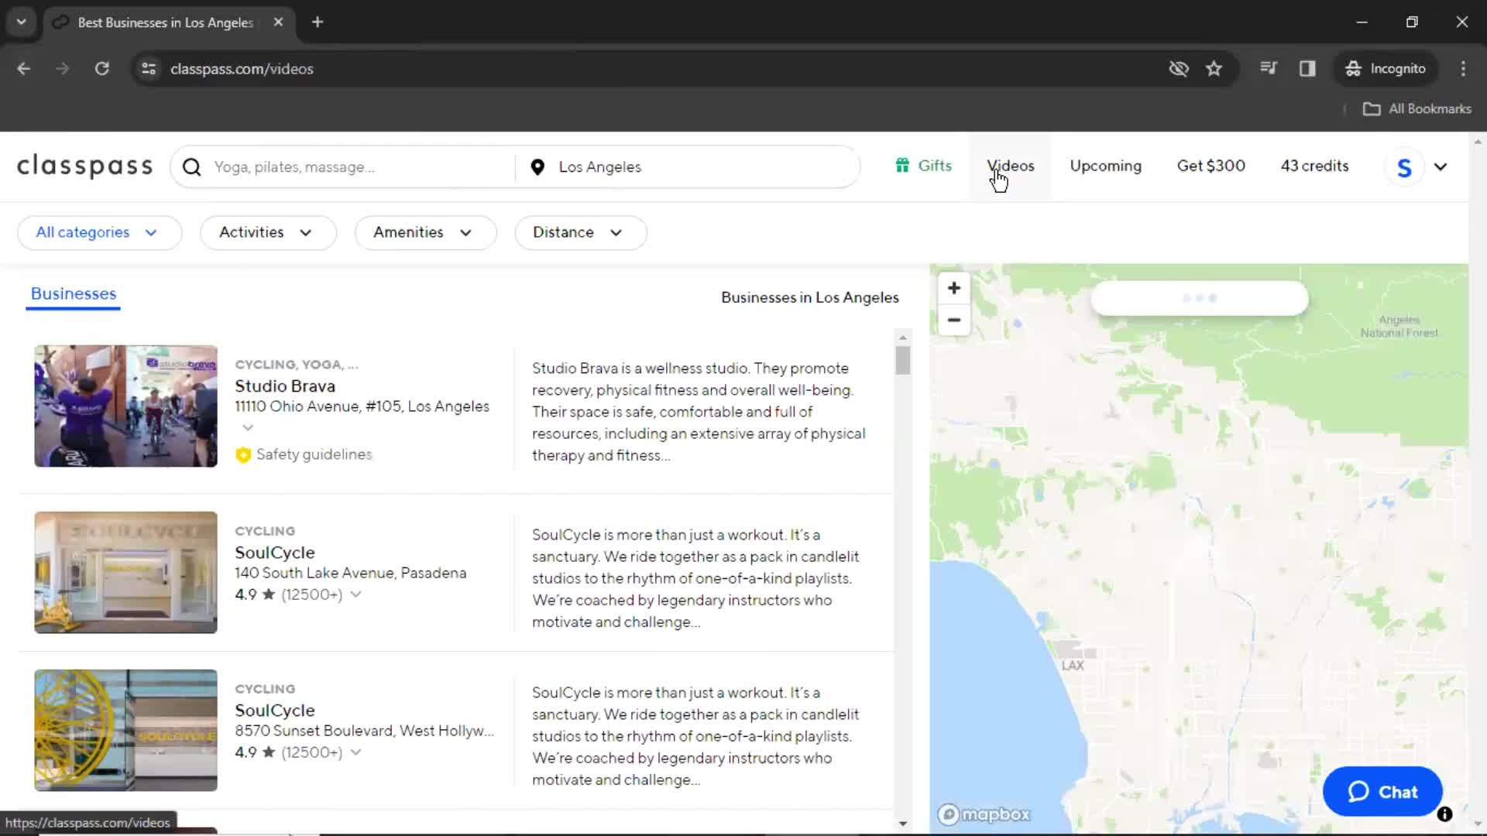Open a new browser tab
This screenshot has width=1487, height=836.
coord(318,22)
